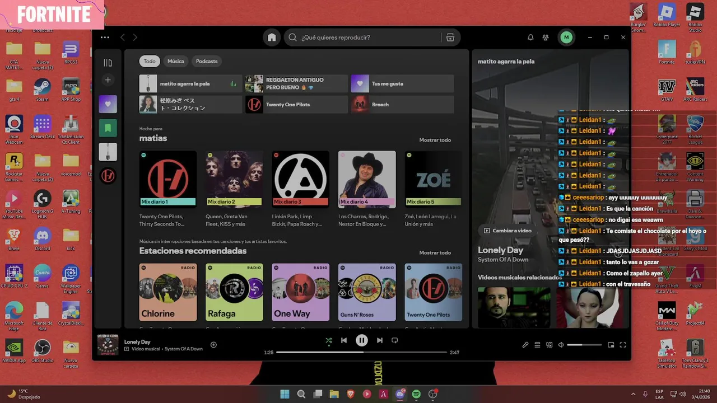This screenshot has height=403, width=717.
Task: Select the Música filter chip
Action: (x=175, y=61)
